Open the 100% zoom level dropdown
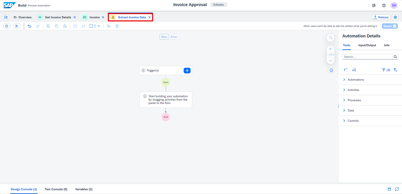This screenshot has height=194, width=402. tap(331, 55)
